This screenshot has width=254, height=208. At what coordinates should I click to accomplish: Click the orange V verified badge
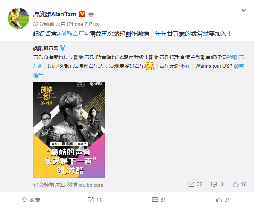point(82,14)
